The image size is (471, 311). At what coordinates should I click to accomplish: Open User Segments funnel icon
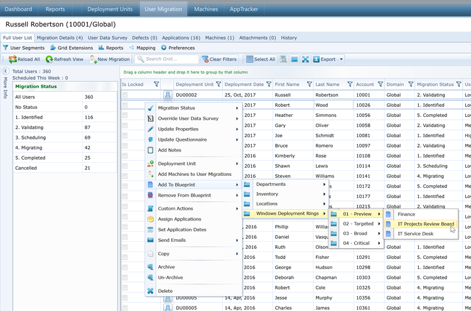click(x=6, y=48)
